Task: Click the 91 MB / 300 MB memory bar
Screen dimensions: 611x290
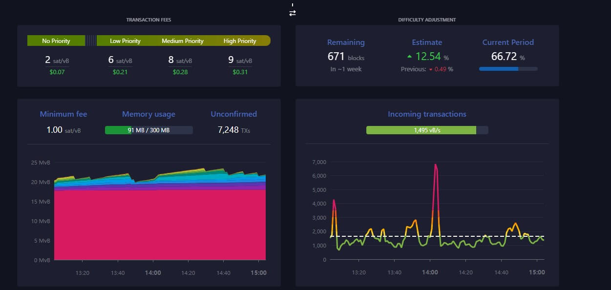Action: (x=148, y=130)
